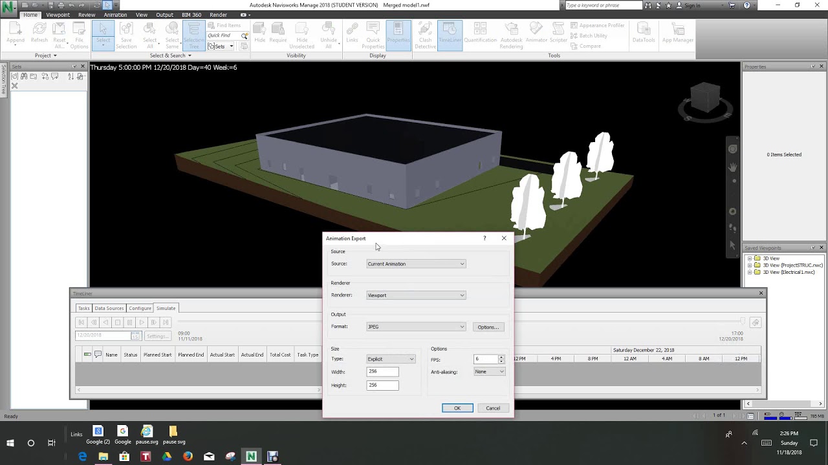The image size is (828, 465).
Task: Click the Appearance Profiler tool
Action: (597, 25)
